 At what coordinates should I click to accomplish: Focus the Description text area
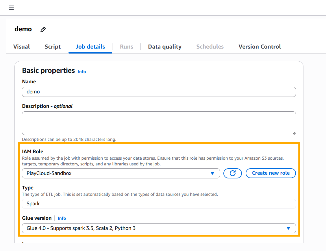(x=159, y=123)
